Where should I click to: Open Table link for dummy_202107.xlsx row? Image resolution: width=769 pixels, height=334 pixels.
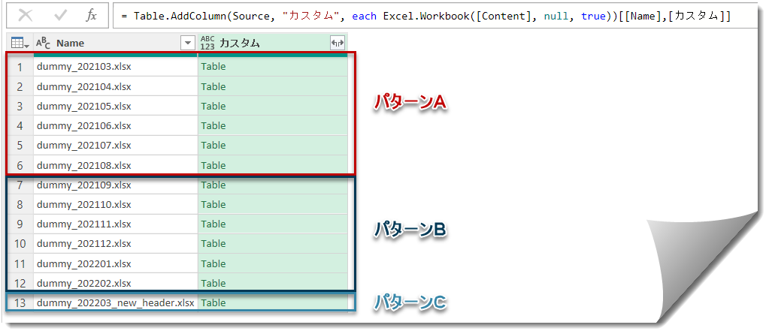[213, 146]
